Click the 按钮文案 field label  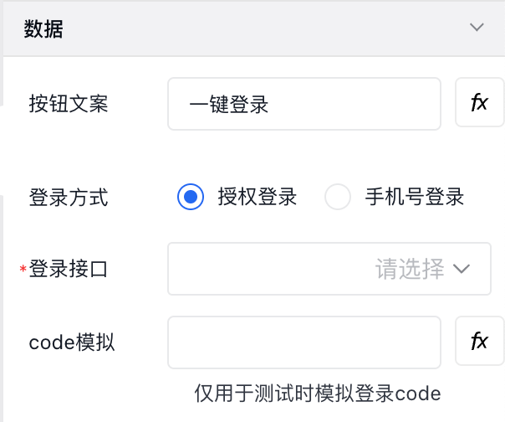(x=69, y=104)
